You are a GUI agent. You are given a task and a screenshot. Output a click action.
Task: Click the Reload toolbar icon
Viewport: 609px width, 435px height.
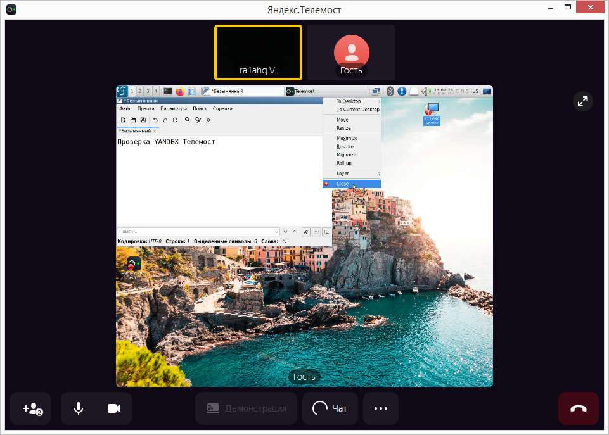click(x=175, y=120)
